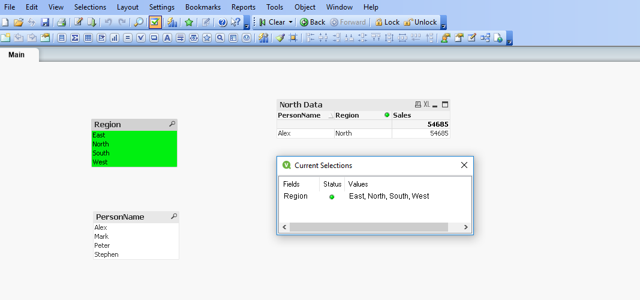This screenshot has width=640, height=300.
Task: Add a new sheet from the design toolbar
Action: point(5,38)
